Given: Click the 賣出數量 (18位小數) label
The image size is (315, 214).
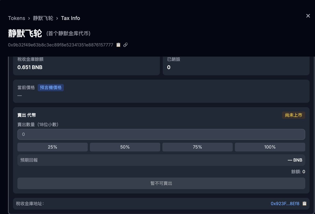Looking at the screenshot, I should tap(38, 124).
